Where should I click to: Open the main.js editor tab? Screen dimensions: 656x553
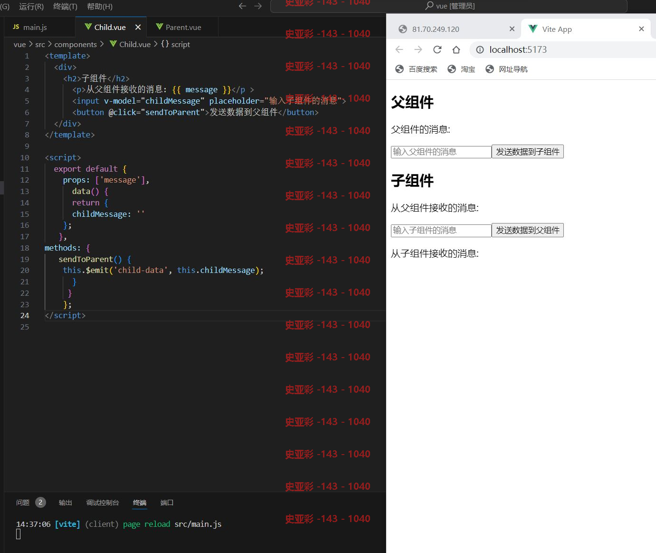pyautogui.click(x=40, y=27)
